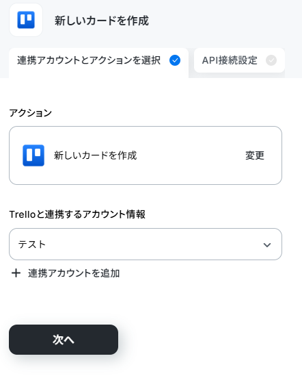Click the アクション section label
The image size is (302, 378).
pyautogui.click(x=31, y=113)
